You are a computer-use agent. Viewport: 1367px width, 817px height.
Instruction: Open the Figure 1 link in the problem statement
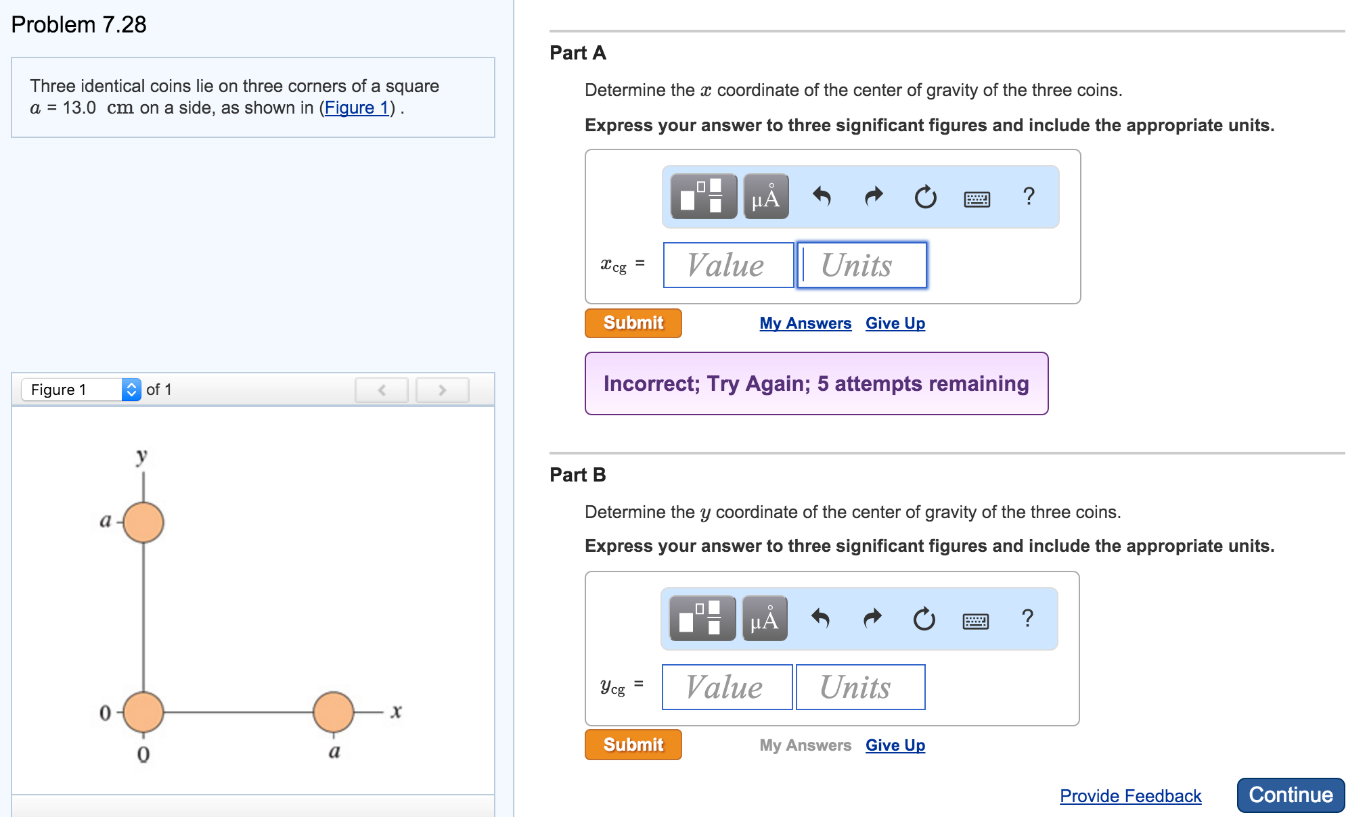pos(357,107)
